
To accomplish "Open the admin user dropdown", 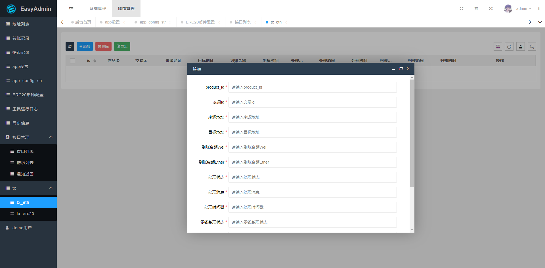I will pos(524,8).
